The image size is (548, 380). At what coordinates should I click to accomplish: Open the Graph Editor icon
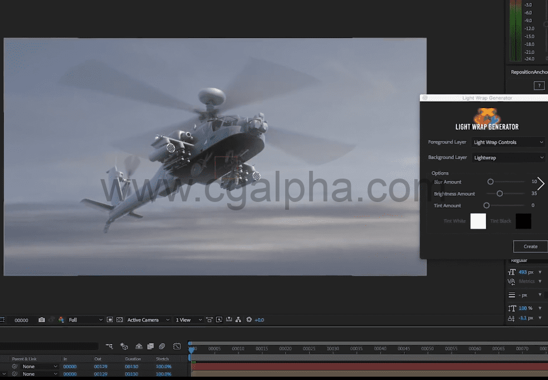coord(177,346)
